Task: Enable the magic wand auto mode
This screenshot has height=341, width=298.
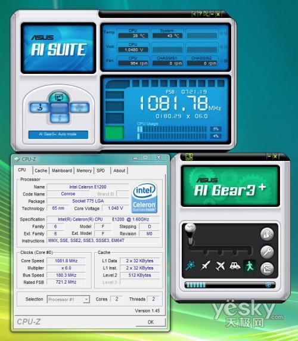Action: tap(190, 265)
